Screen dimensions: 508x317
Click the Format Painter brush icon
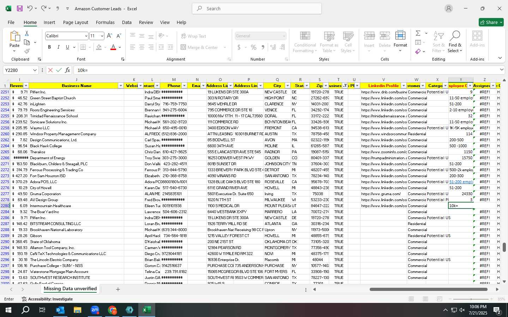pyautogui.click(x=27, y=51)
